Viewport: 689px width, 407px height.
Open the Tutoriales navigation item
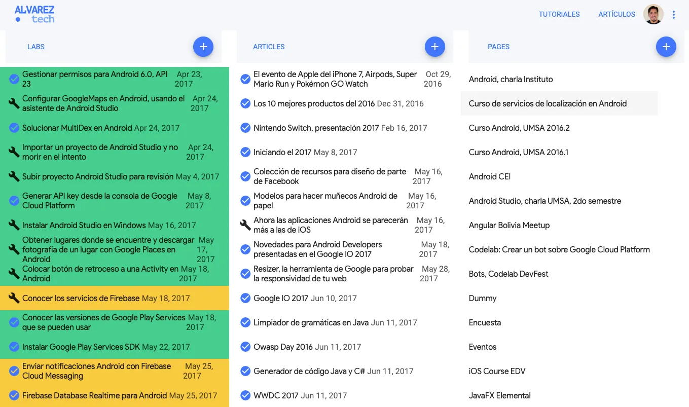559,14
